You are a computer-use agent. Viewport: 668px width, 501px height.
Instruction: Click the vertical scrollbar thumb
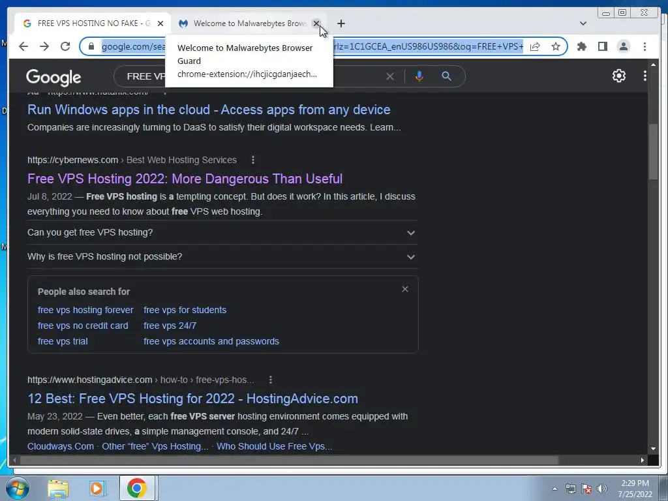(652, 151)
